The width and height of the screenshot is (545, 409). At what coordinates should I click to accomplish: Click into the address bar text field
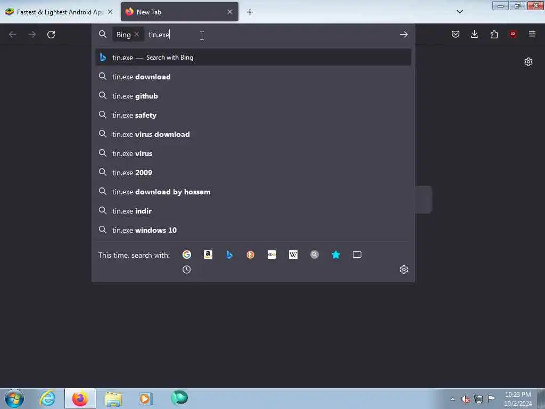click(271, 35)
